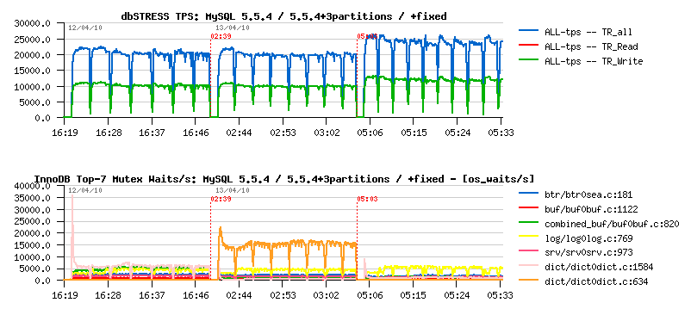This screenshot has height=315, width=691.
Task: Click the blue TR_all legend line swatch
Action: pos(528,31)
